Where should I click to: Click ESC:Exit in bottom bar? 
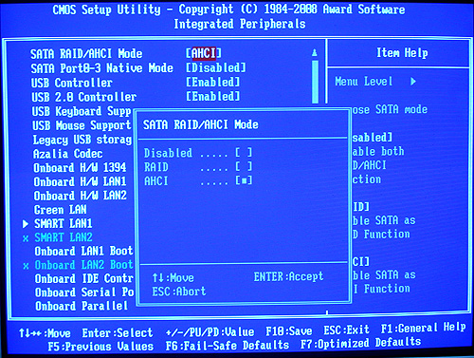pos(347,330)
